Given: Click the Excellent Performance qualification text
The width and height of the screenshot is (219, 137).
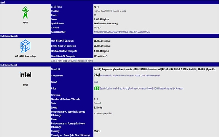Looking at the screenshot, I should [106, 23].
